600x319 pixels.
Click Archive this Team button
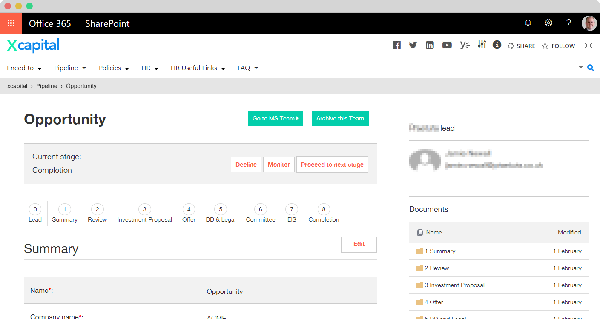[x=340, y=119]
